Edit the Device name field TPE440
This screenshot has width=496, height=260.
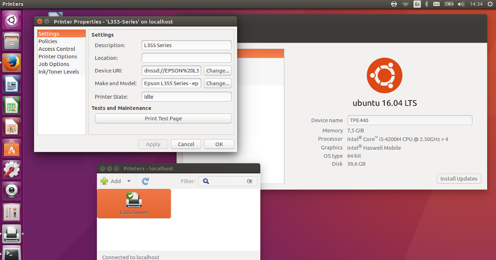point(410,120)
